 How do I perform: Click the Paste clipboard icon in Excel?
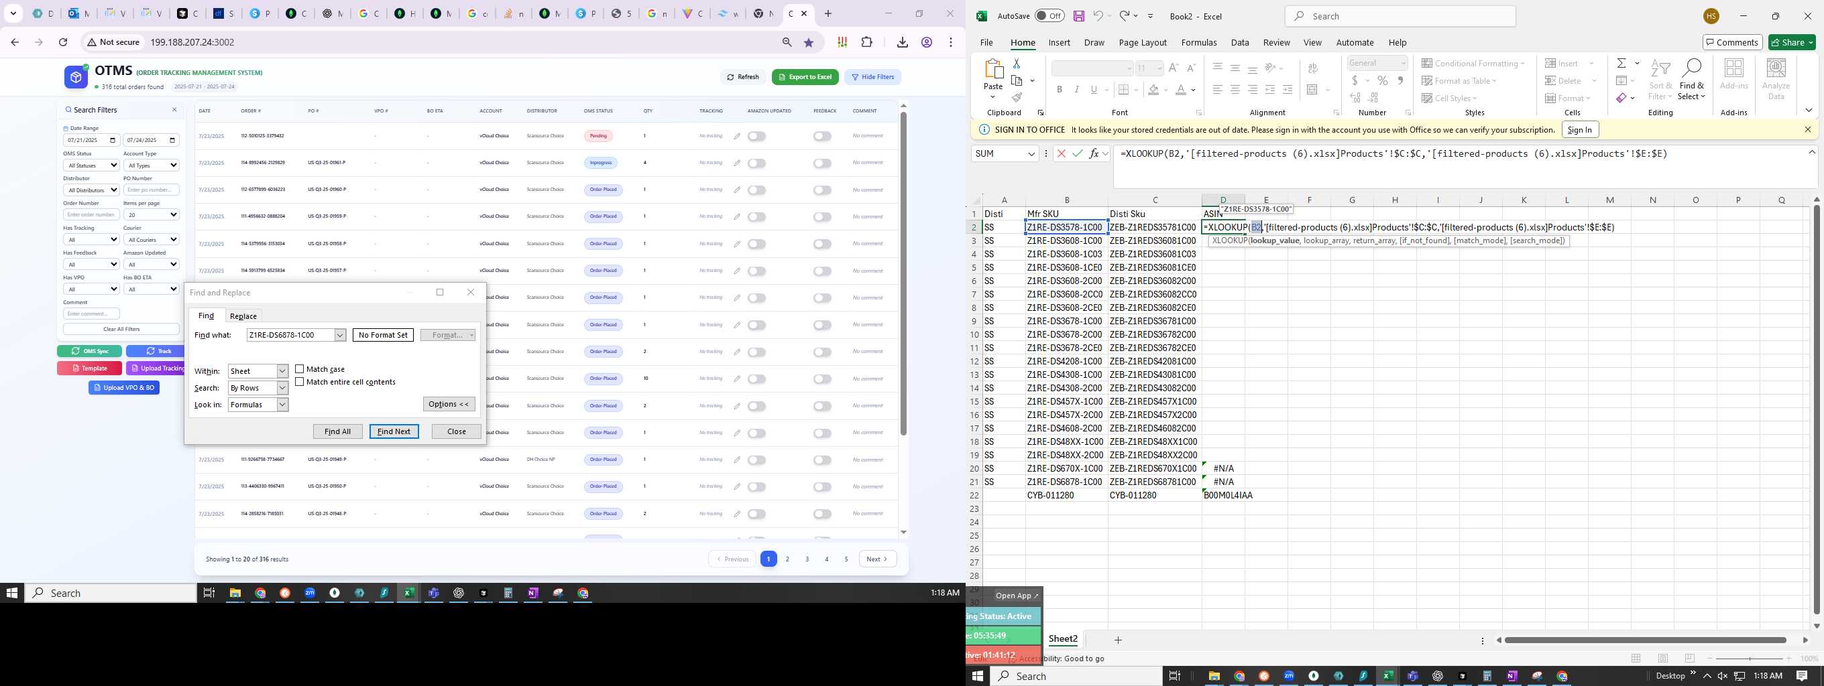pyautogui.click(x=993, y=69)
